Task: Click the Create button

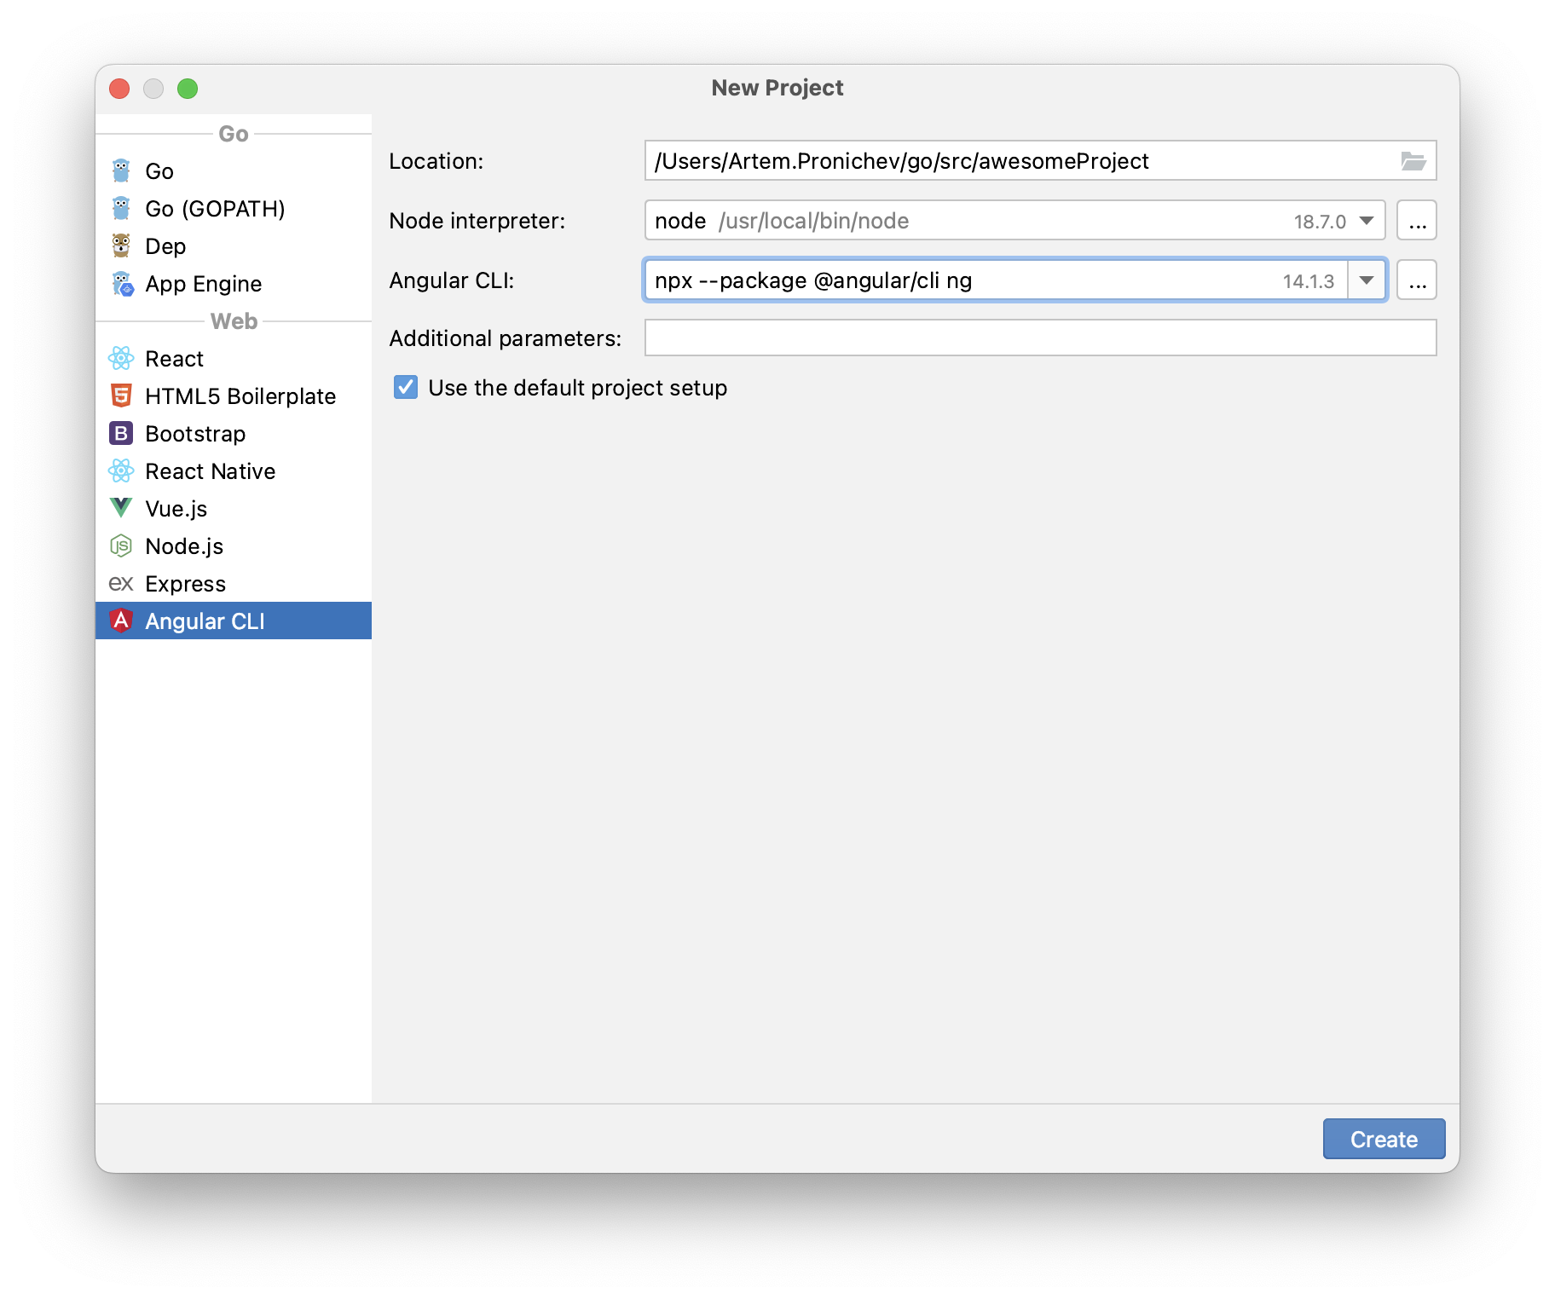Action: click(x=1383, y=1139)
